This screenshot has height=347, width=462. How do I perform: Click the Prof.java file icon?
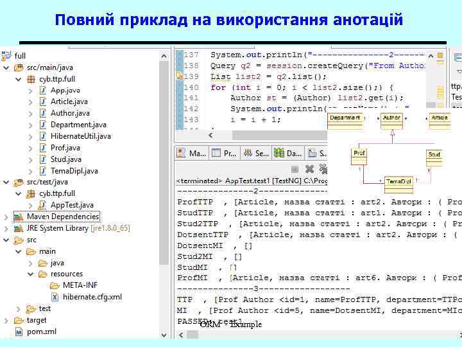(x=43, y=148)
